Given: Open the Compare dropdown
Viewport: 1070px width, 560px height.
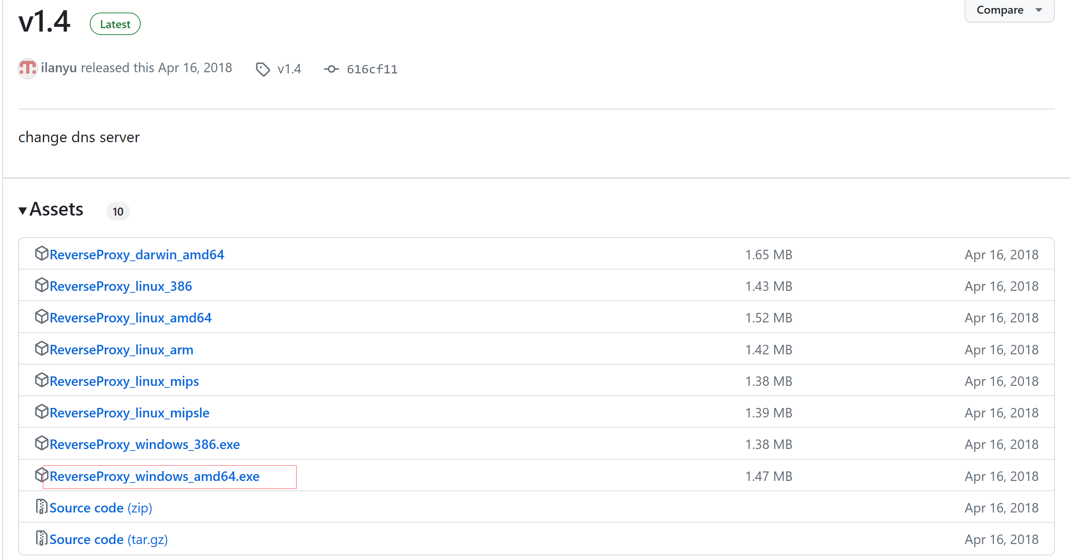Looking at the screenshot, I should point(1010,10).
